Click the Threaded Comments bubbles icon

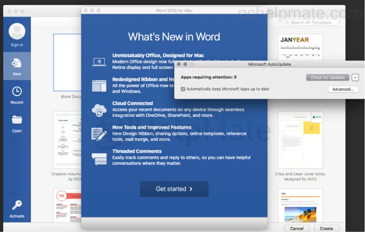point(99,159)
